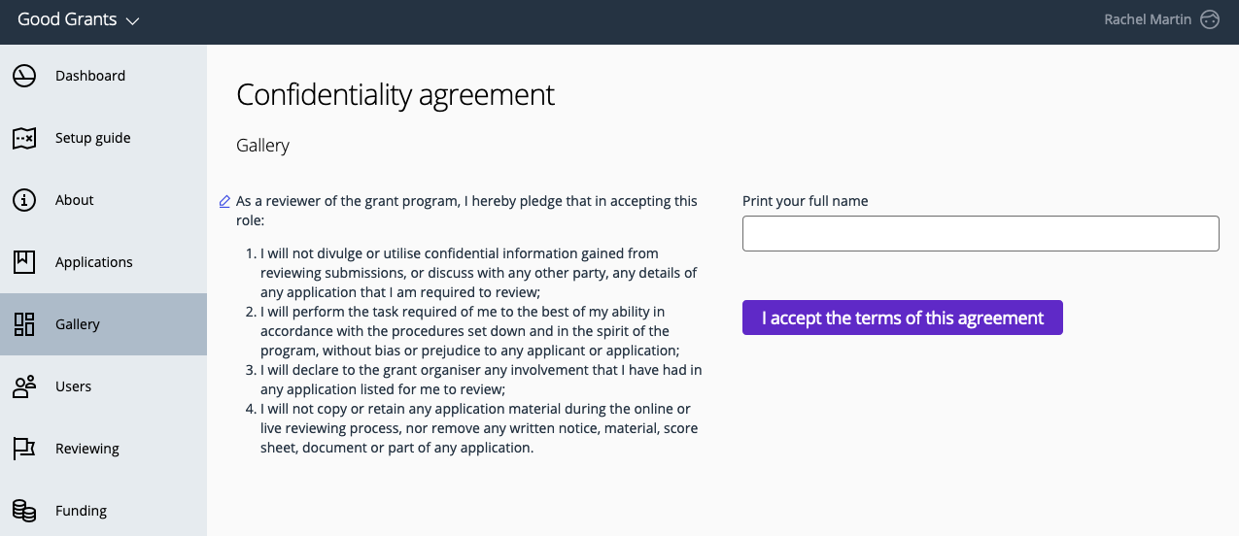Expand the Good Grants dropdown chevron
This screenshot has height=536, width=1239.
point(133,20)
